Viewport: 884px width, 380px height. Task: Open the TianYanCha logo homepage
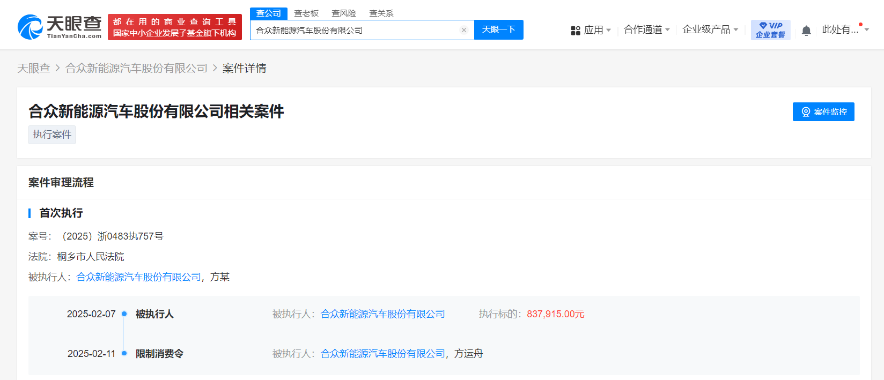click(x=60, y=27)
